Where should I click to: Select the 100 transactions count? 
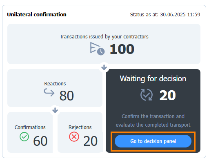tap(122, 49)
